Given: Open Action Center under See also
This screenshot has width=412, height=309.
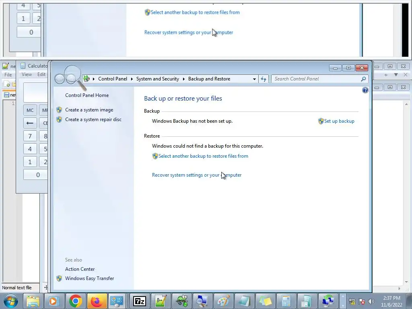Looking at the screenshot, I should click(80, 269).
